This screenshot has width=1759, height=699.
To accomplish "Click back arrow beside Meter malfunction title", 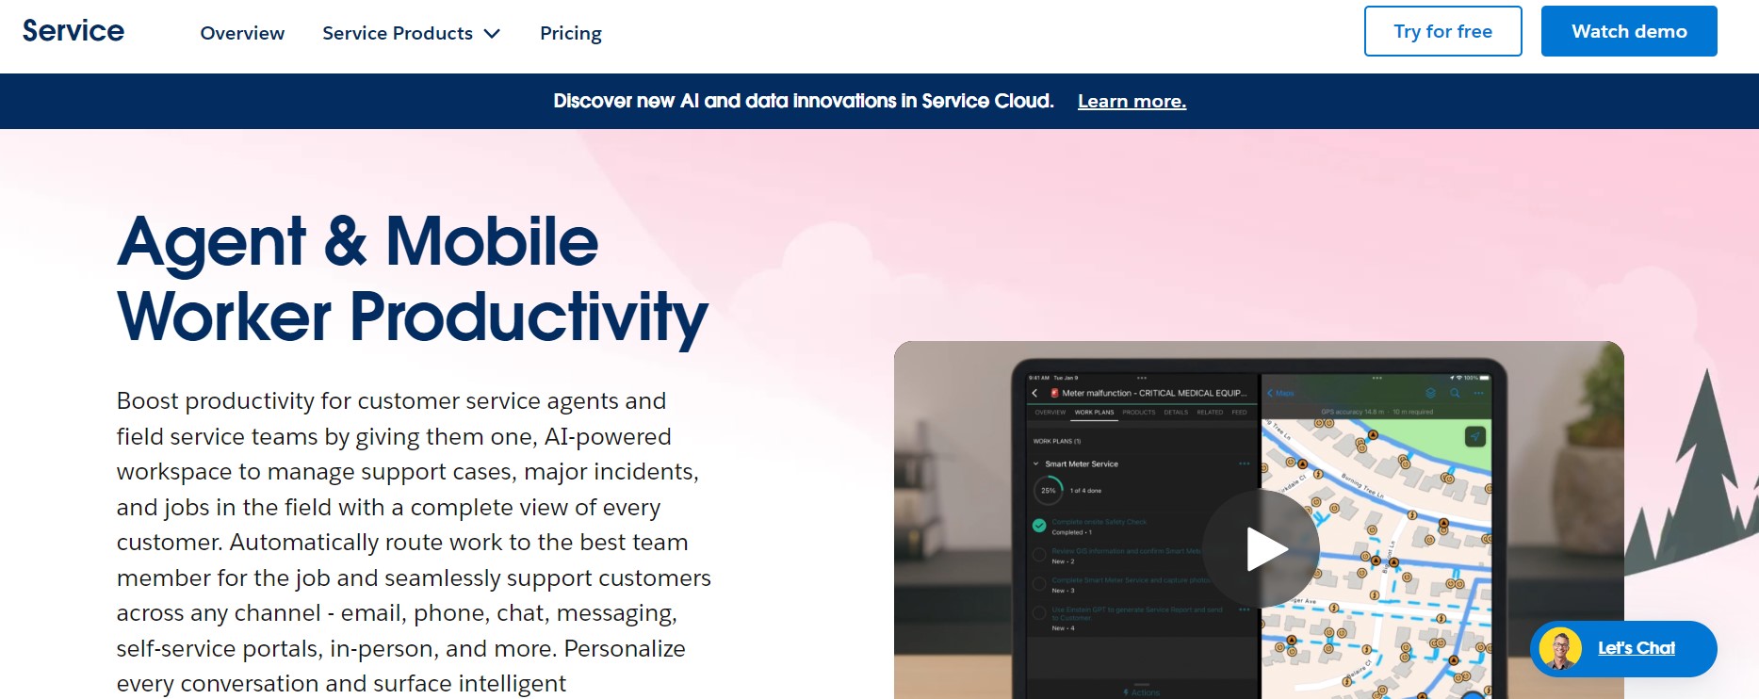I will [x=1034, y=393].
